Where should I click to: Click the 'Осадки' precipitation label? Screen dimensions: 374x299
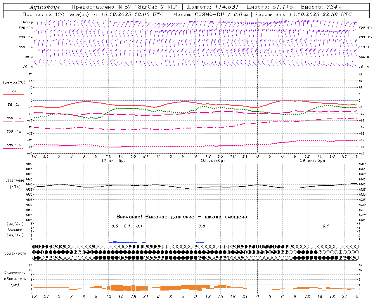(15, 230)
